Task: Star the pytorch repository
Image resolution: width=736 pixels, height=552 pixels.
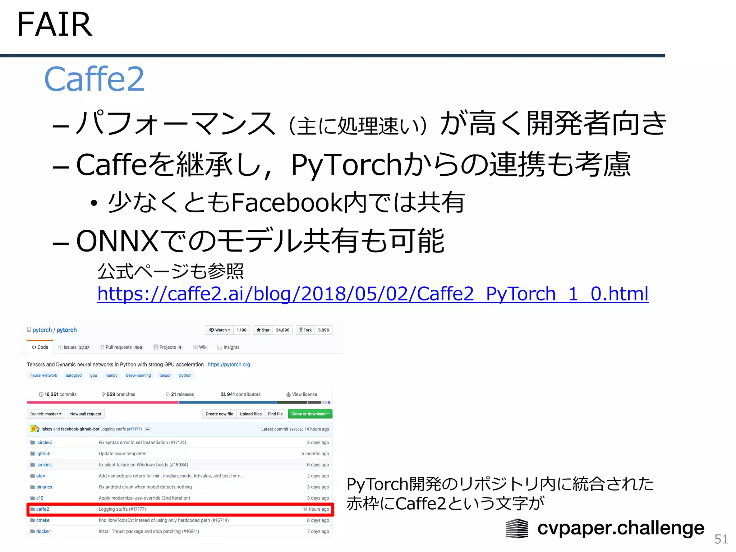Action: [263, 330]
